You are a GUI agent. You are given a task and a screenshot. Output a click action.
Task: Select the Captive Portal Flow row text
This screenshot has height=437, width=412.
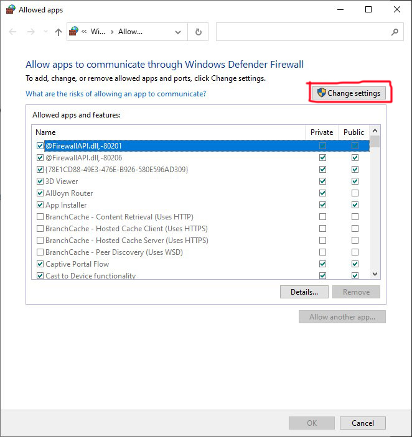77,264
